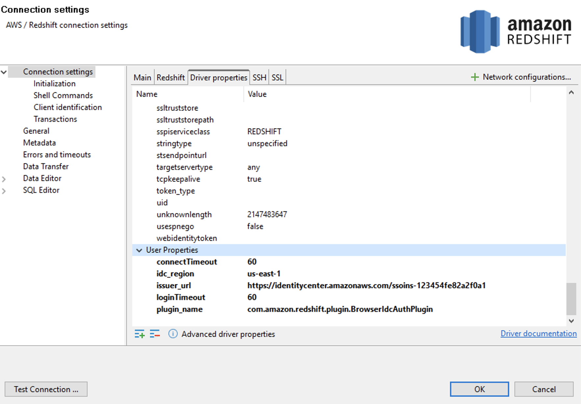Open the Client identification page
581x404 pixels.
click(68, 107)
